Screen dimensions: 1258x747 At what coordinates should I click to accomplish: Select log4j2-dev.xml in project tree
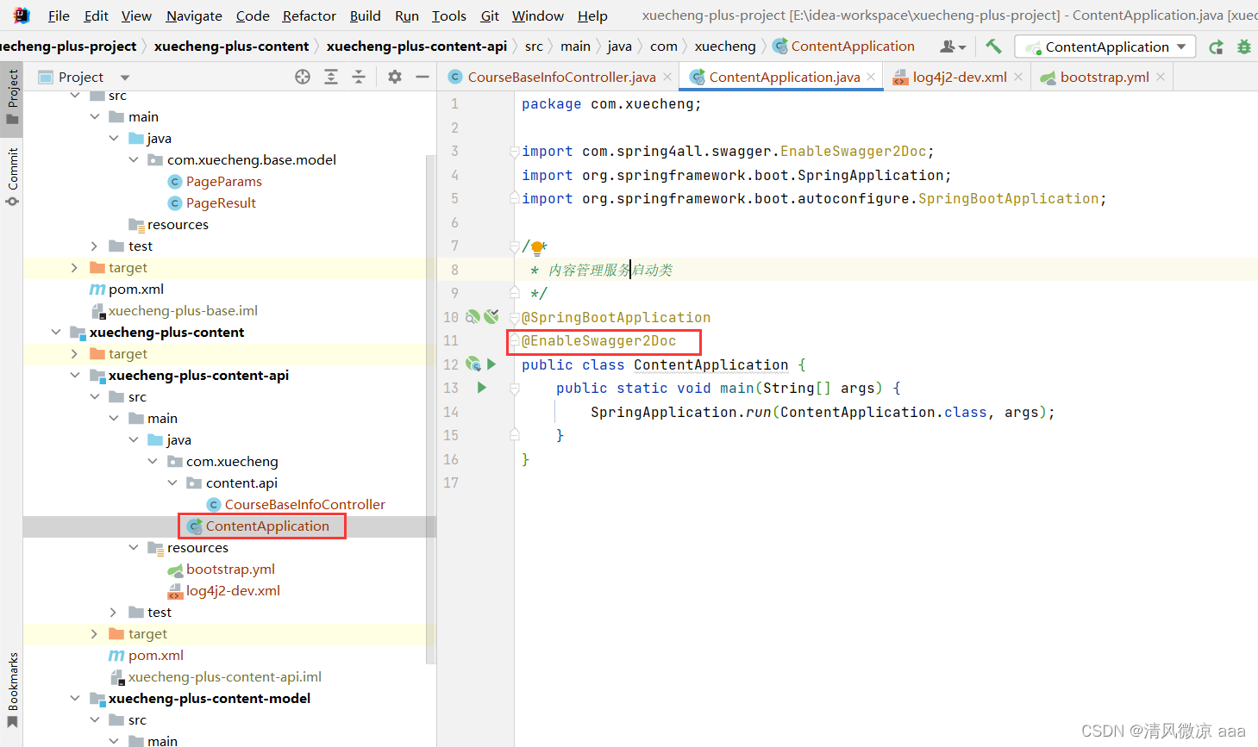(x=233, y=590)
